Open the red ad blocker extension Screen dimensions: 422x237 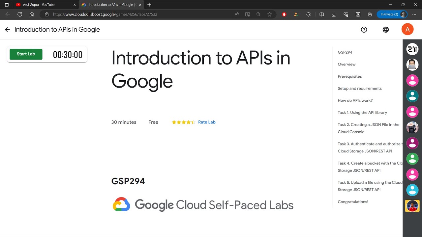[284, 14]
